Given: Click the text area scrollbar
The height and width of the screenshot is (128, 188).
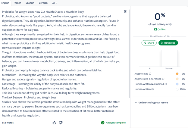Looking at the screenshot, I should tap(129, 54).
